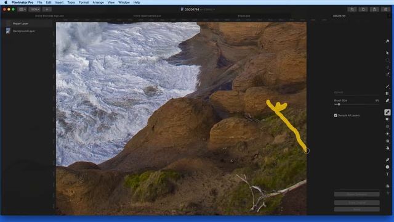Image resolution: width=394 pixels, height=222 pixels.
Task: Select the Pen tool
Action: [387, 160]
